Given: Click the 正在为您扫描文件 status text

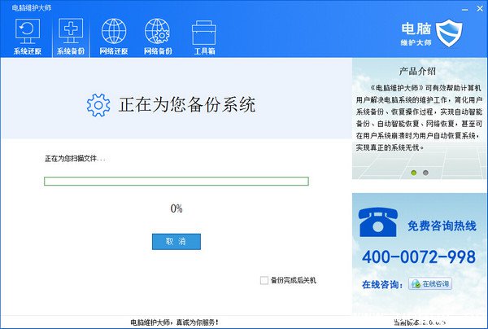Looking at the screenshot, I should [x=75, y=159].
